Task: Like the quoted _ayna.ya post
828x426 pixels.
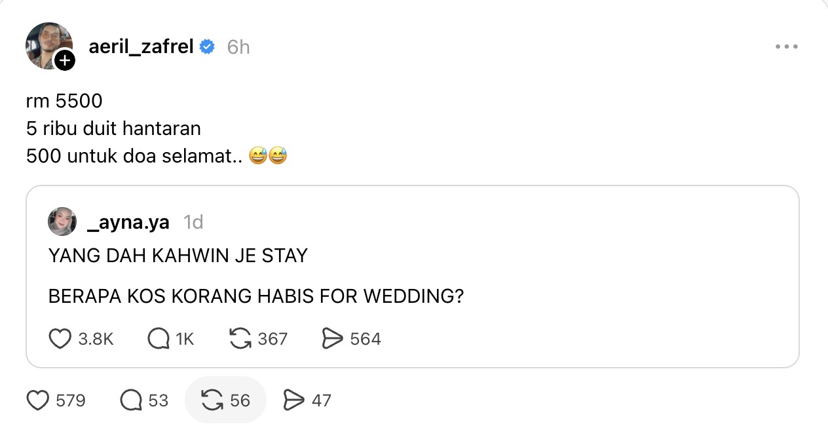Action: tap(60, 339)
